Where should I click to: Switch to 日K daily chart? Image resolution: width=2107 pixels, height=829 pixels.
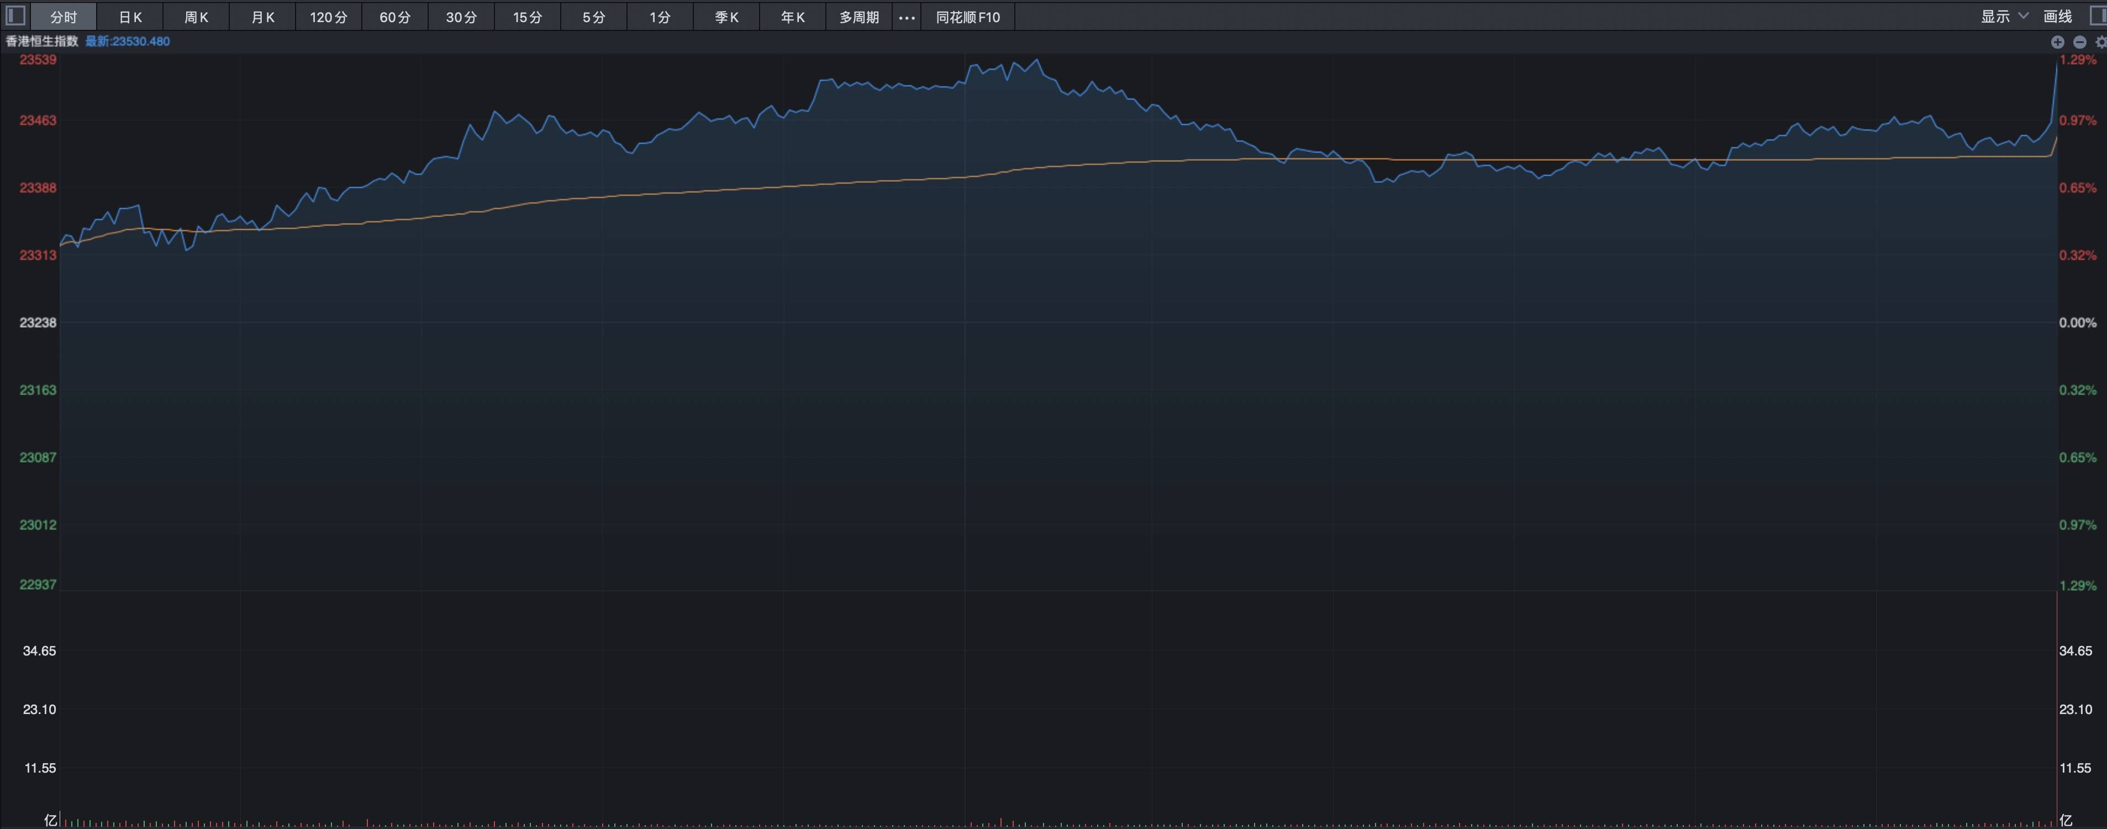(130, 17)
